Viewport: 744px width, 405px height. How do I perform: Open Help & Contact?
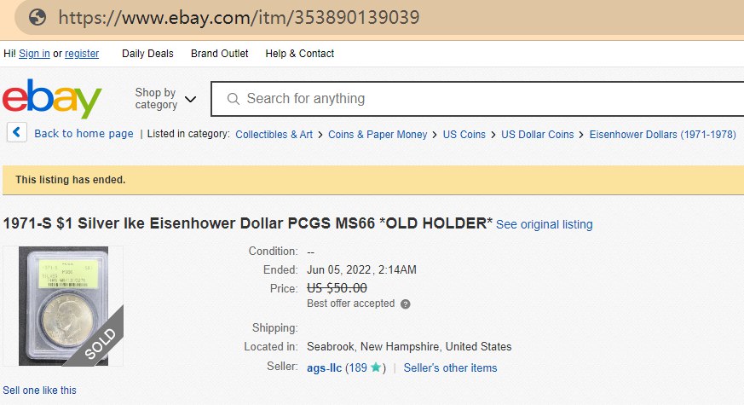(x=299, y=54)
